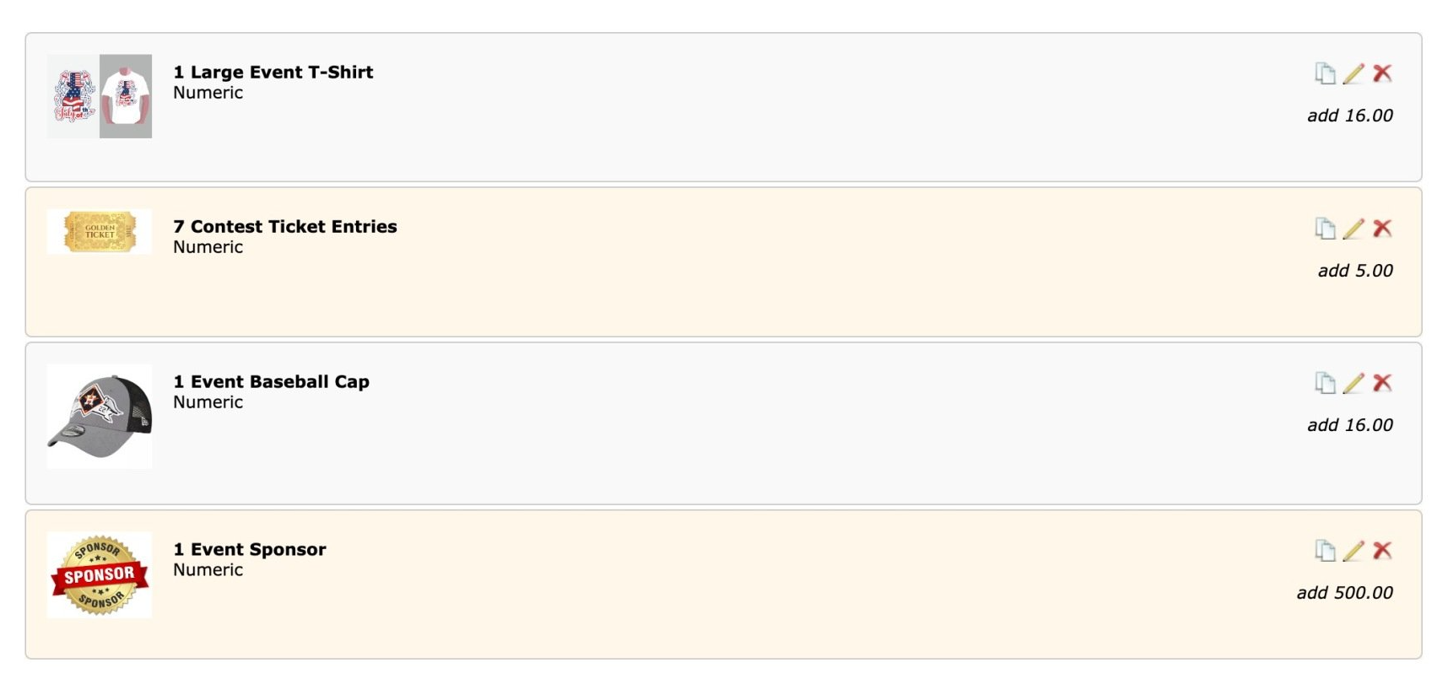Copy the Event Baseball Cap item
The image size is (1448, 695).
[1325, 383]
